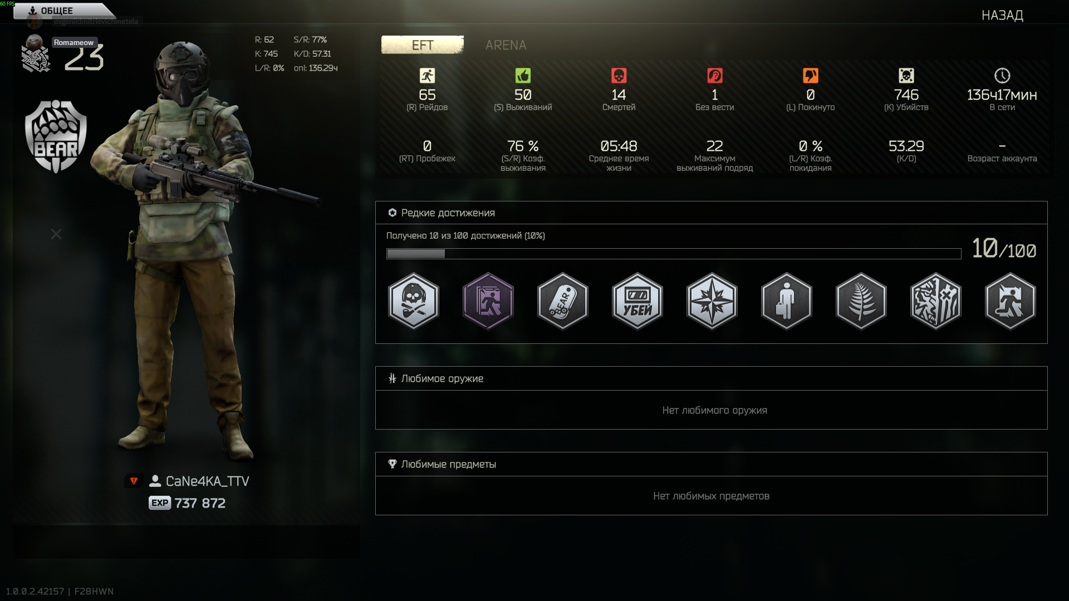The image size is (1069, 601).
Task: Click the online time clock icon
Action: click(x=1002, y=76)
